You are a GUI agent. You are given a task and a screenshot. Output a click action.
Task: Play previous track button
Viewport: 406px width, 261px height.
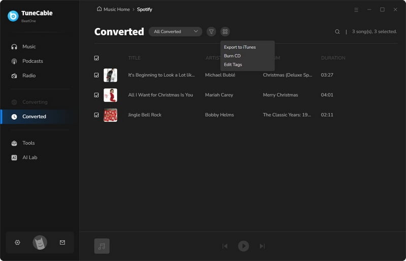click(225, 246)
